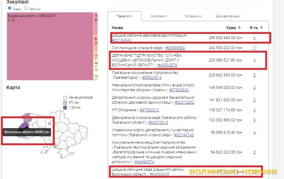This screenshot has width=284, height=179.
Task: Switch to the Суперники tab
Action: pyautogui.click(x=193, y=16)
